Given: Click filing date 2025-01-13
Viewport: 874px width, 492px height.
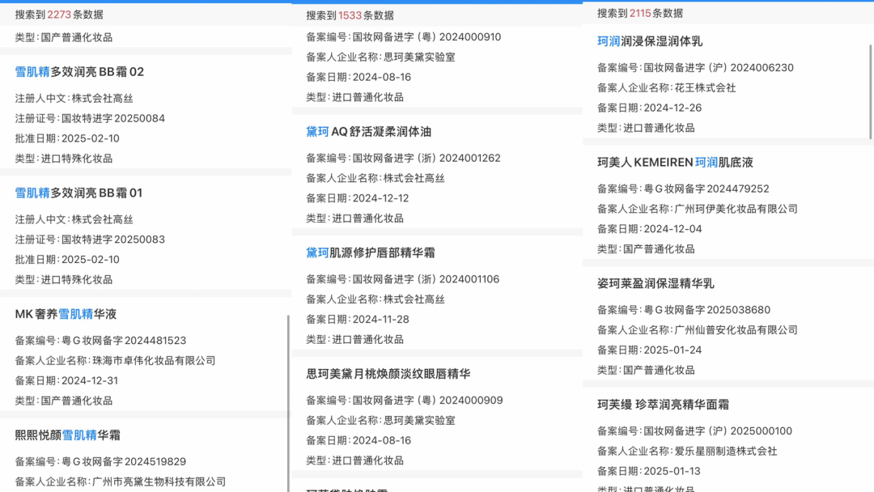Looking at the screenshot, I should 672,471.
